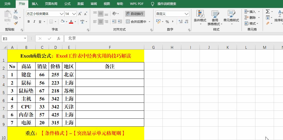
Task: Open Conditional Formatting (条件格式) dropdown
Action: (200, 18)
